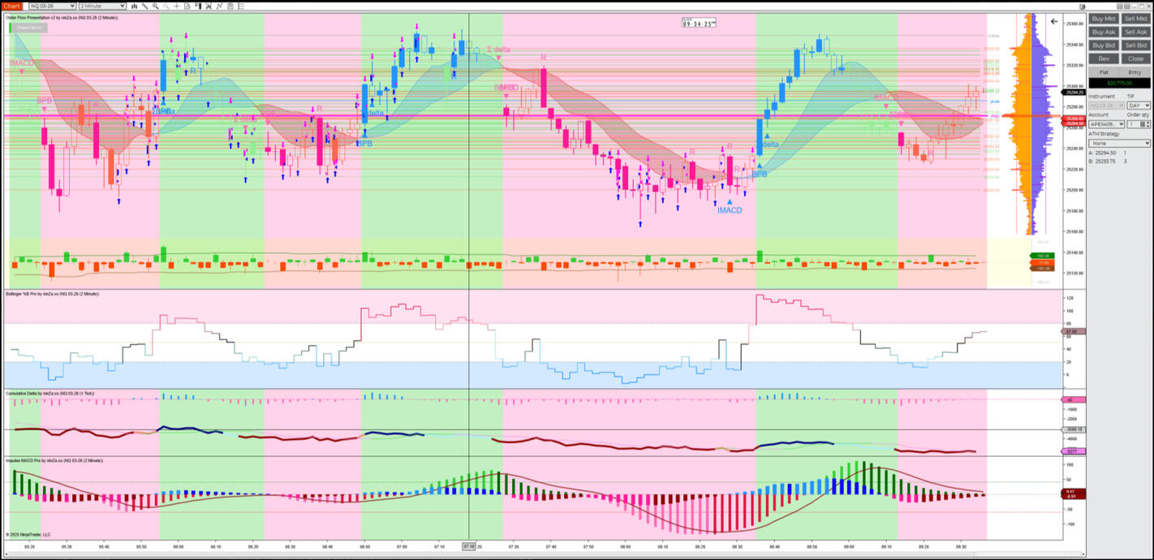Toggle the Presentation button on chart
This screenshot has height=560, width=1154.
pyautogui.click(x=29, y=28)
